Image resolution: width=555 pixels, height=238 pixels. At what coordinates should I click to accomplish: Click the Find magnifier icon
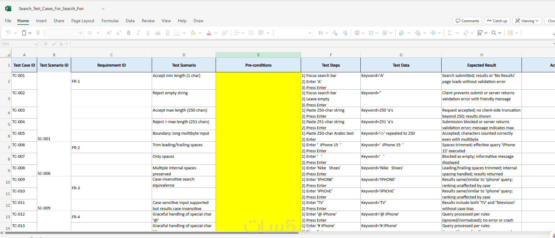click(494, 33)
